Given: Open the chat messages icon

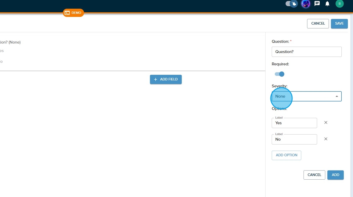Looking at the screenshot, I should (317, 4).
